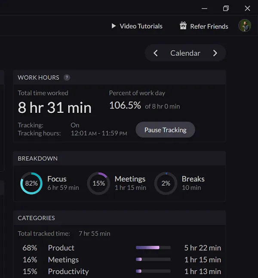Click the Video Tutorials play icon

coord(114,26)
